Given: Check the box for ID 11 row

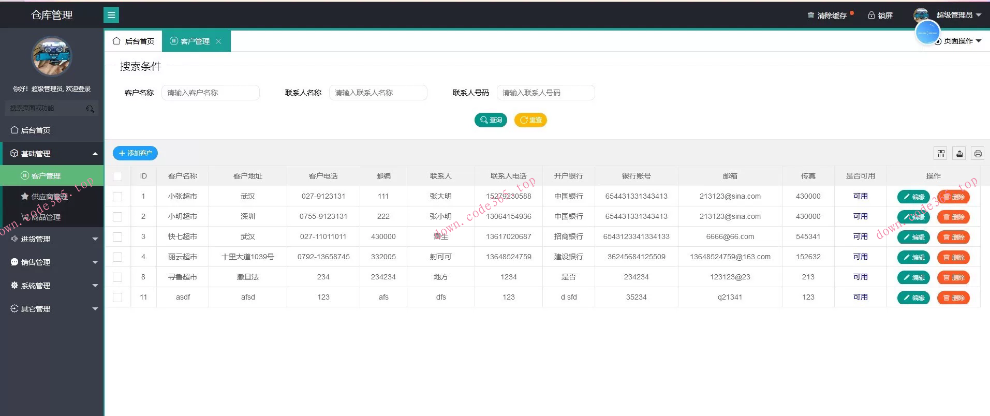Looking at the screenshot, I should click(x=117, y=298).
